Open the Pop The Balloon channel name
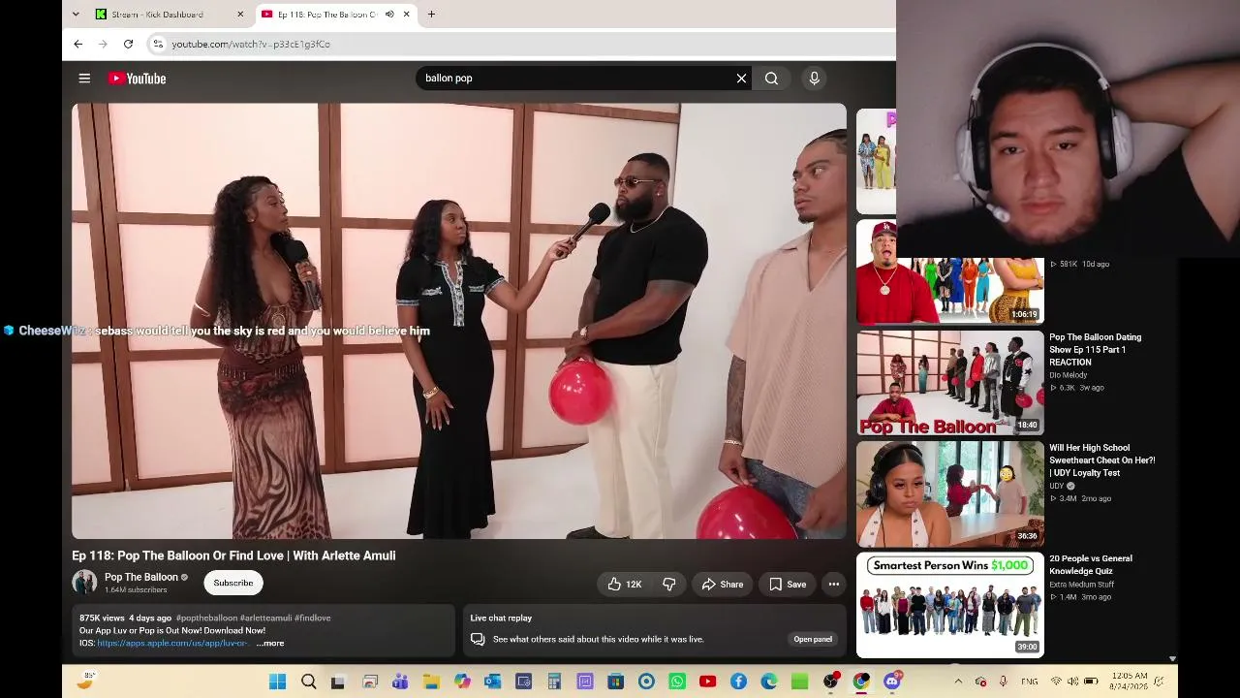Viewport: 1240px width, 698px height. tap(141, 577)
